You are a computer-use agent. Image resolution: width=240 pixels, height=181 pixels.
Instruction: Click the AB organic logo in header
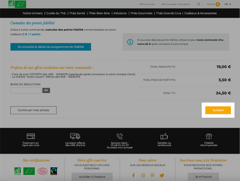click(x=11, y=4)
